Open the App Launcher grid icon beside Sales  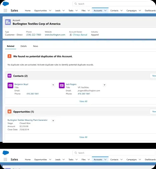5,10
